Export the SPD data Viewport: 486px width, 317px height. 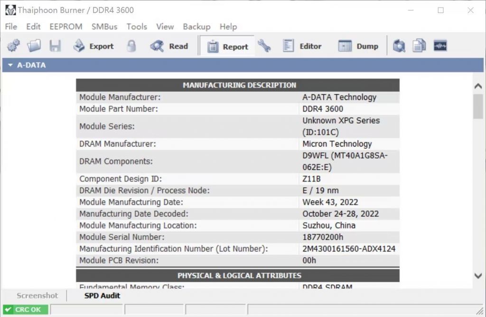[93, 46]
